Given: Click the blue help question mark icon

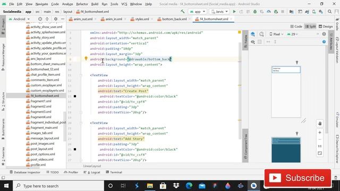Looking at the screenshot, I should [x=324, y=42].
